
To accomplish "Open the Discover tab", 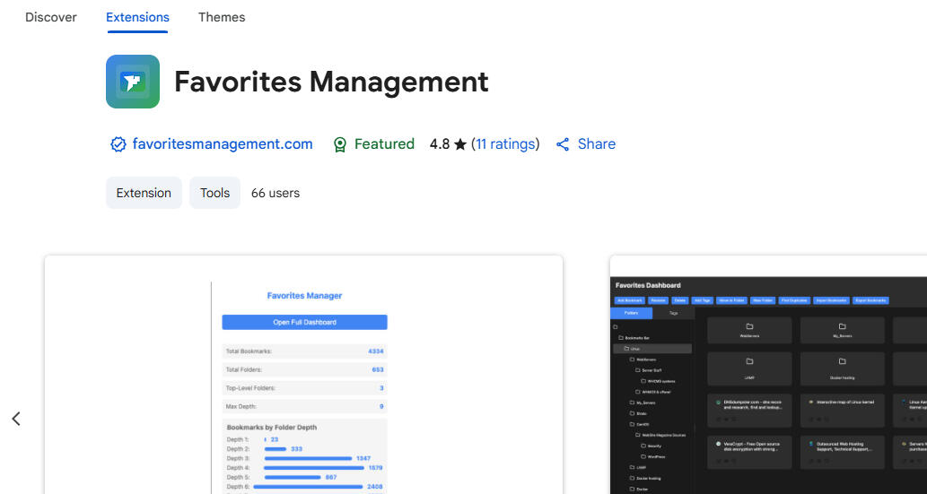I will tap(51, 17).
